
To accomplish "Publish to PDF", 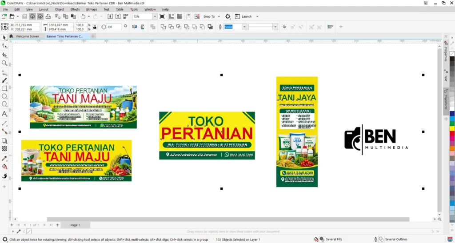I will (x=126, y=16).
